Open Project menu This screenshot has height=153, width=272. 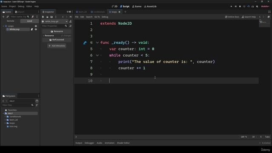(12, 6)
